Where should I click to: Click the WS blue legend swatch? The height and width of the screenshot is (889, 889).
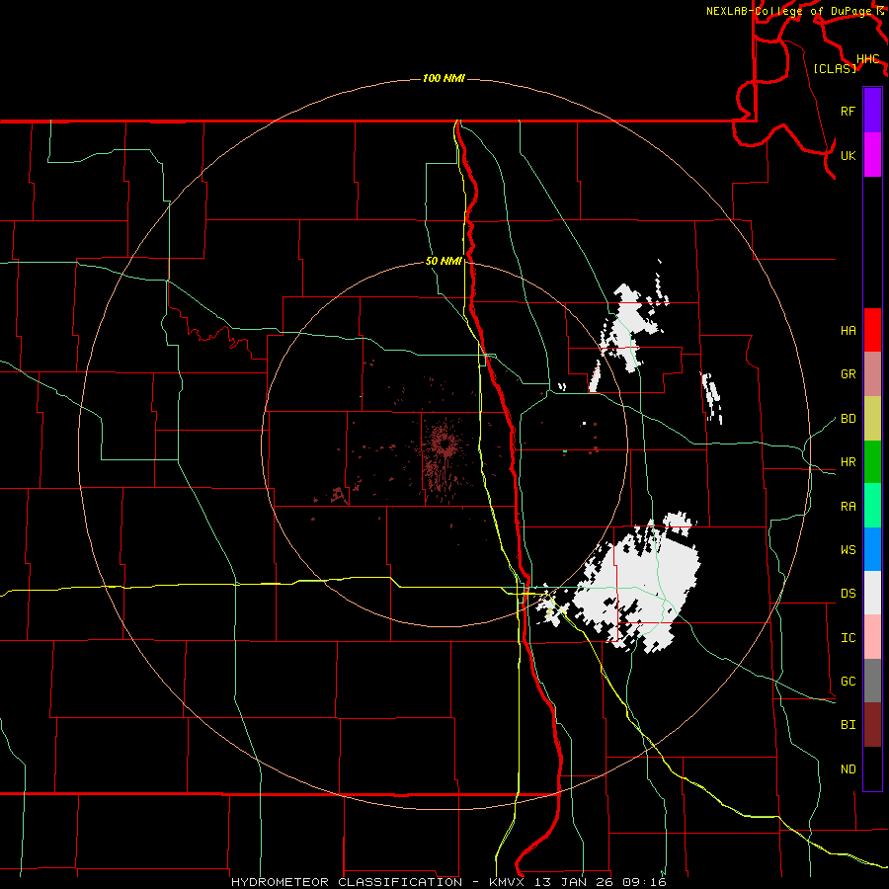click(x=872, y=549)
